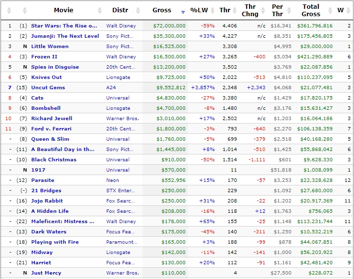Open Star Wars: The Rise o... movie link
This screenshot has width=354, height=279.
(64, 25)
